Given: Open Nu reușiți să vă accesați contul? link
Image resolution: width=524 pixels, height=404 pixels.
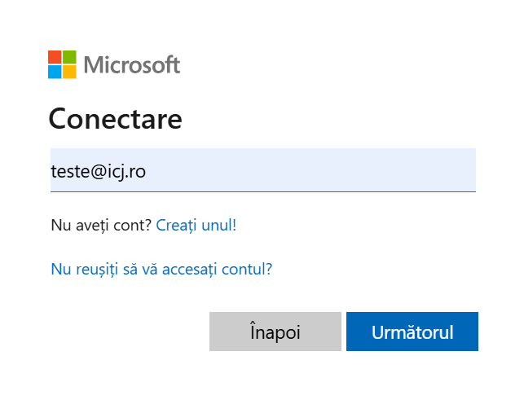Looking at the screenshot, I should coord(161,268).
